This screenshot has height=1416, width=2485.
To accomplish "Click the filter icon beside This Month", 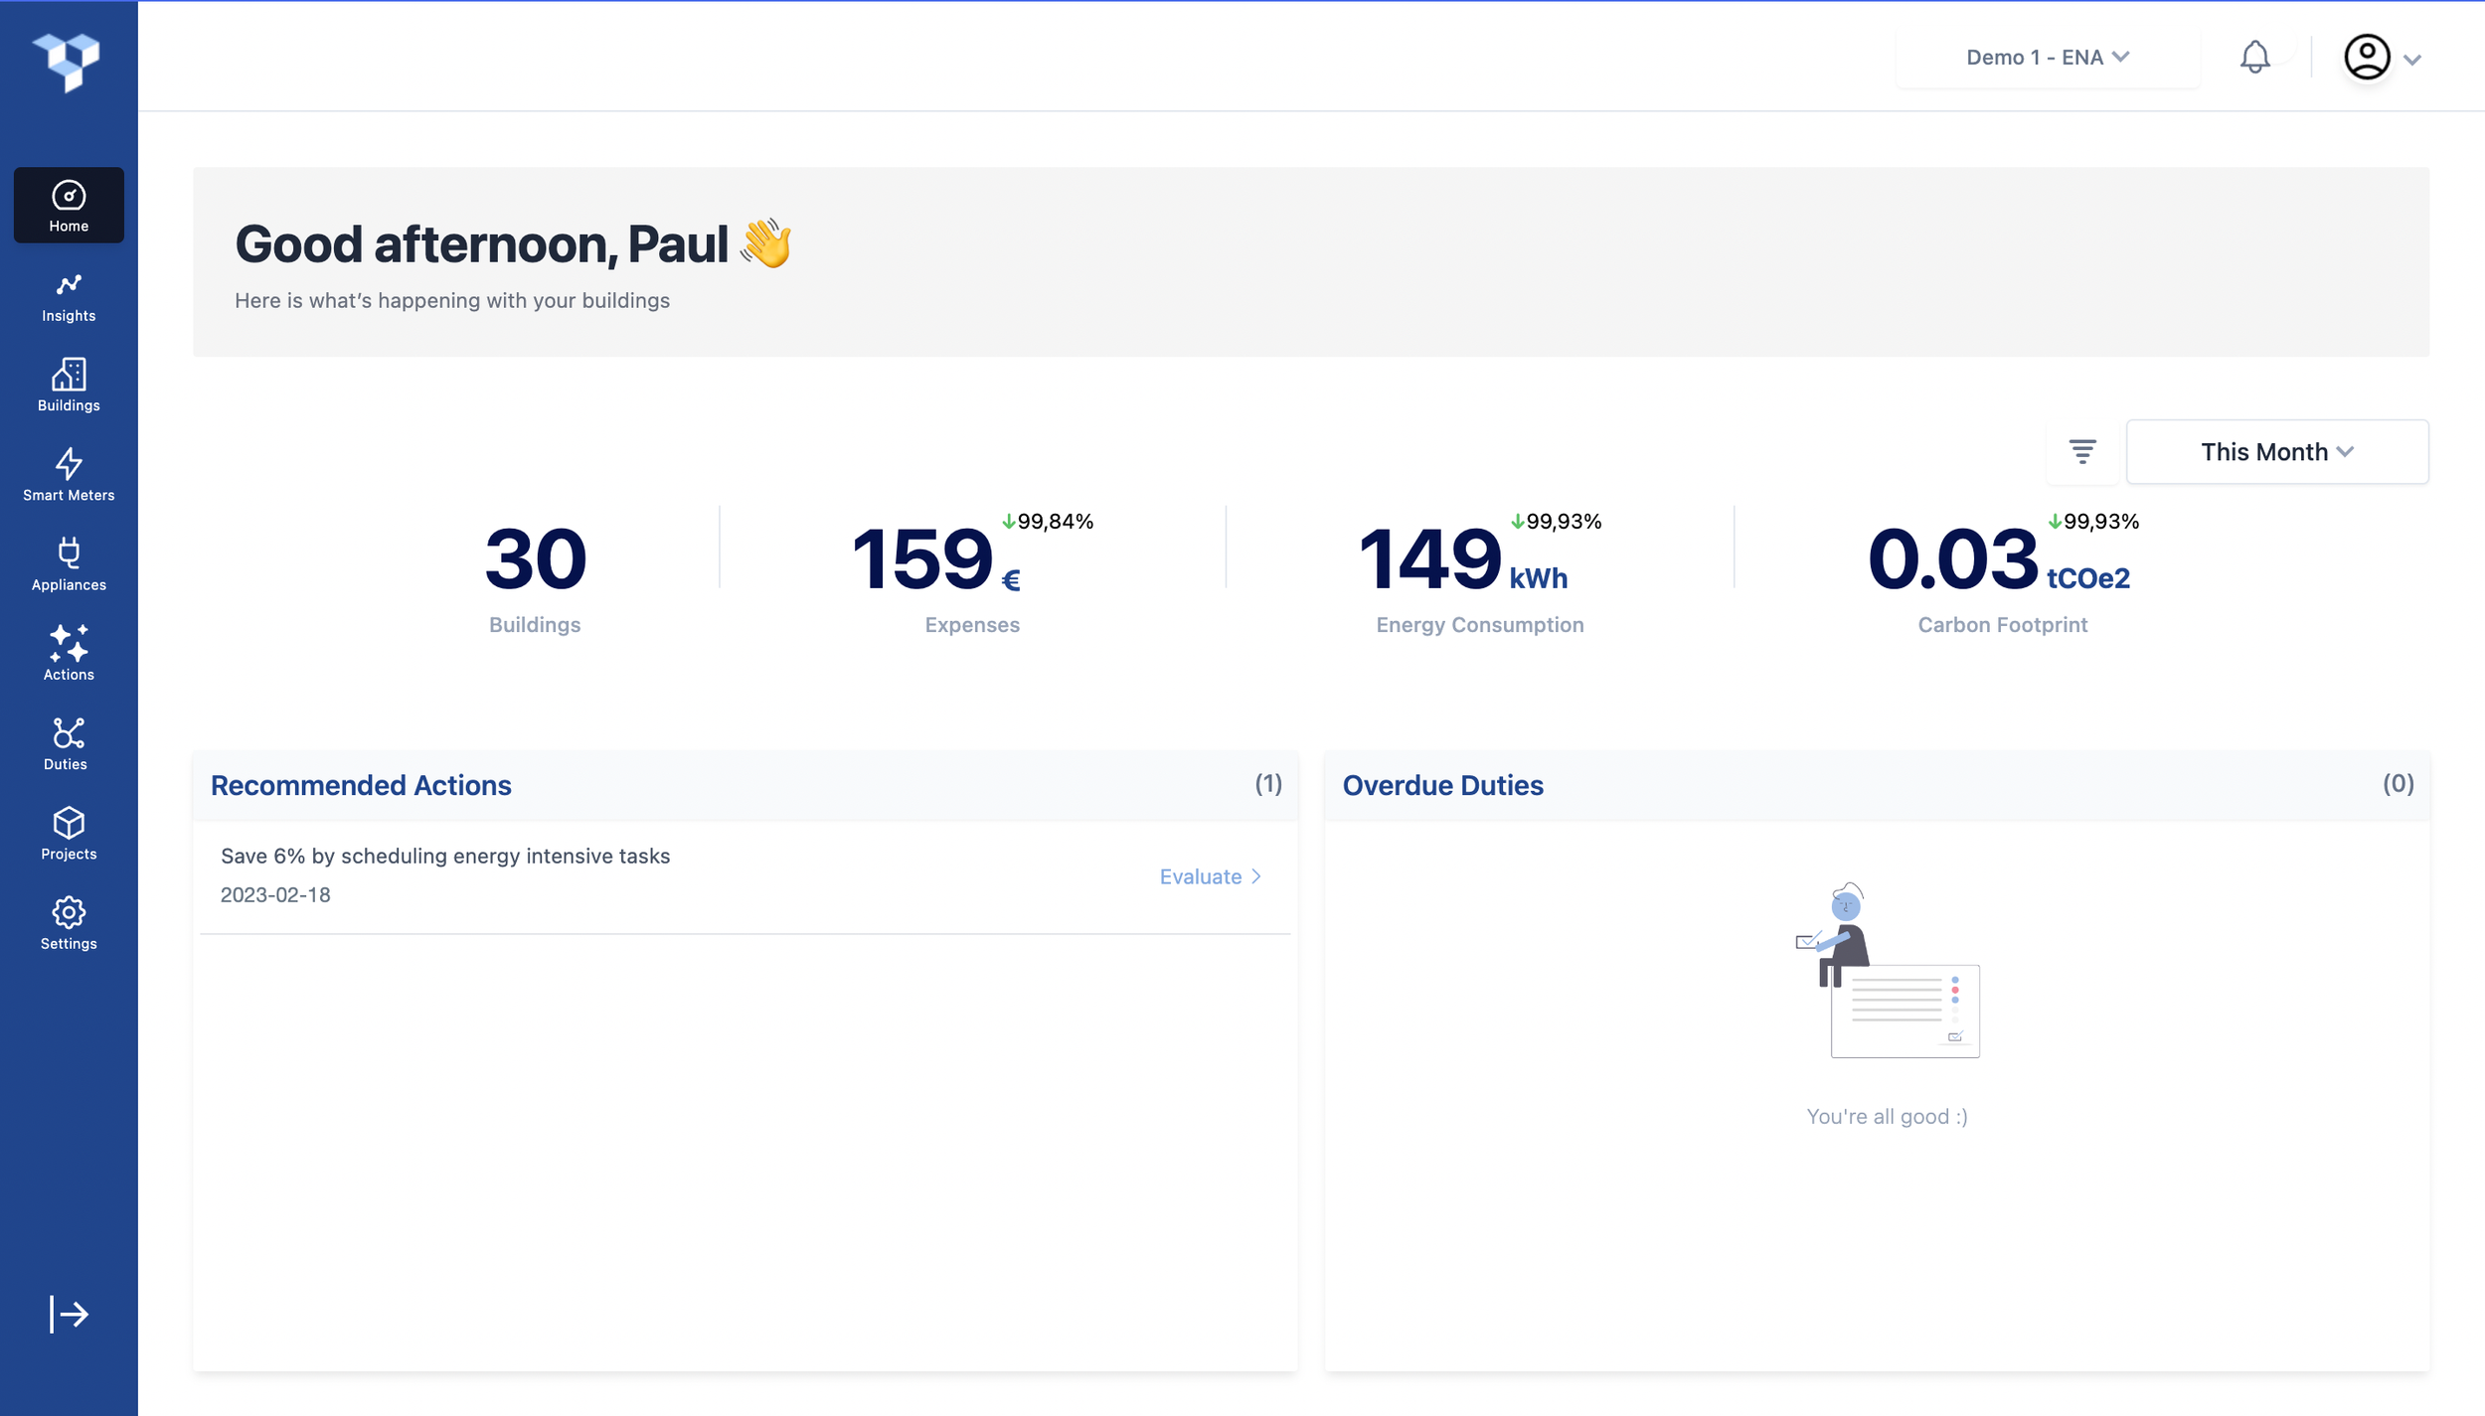I will coord(2082,452).
